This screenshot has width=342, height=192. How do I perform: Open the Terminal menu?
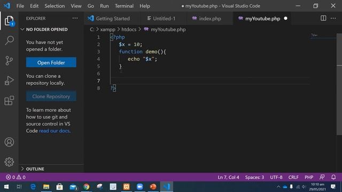125,6
